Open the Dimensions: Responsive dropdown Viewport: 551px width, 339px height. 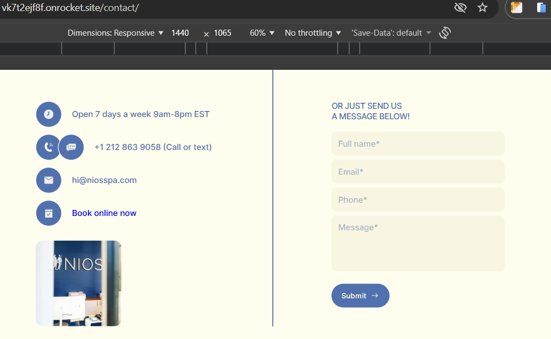tap(115, 32)
